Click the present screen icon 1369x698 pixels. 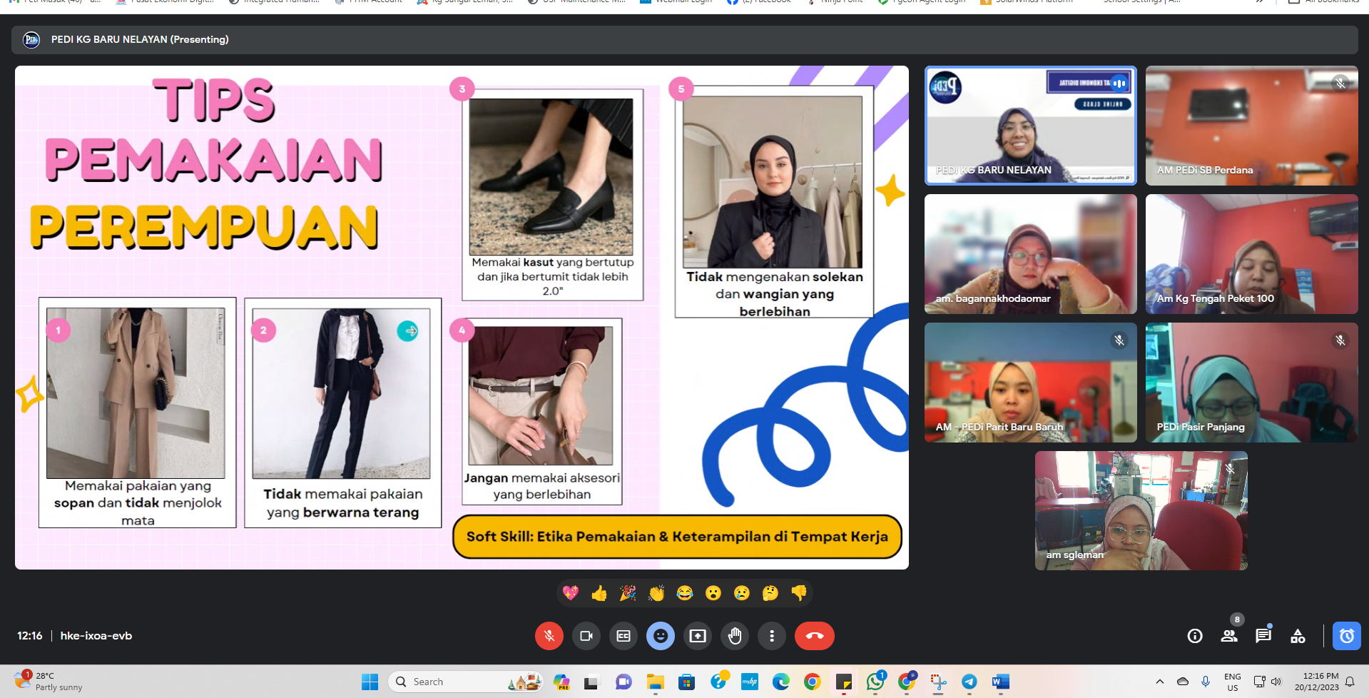click(698, 636)
